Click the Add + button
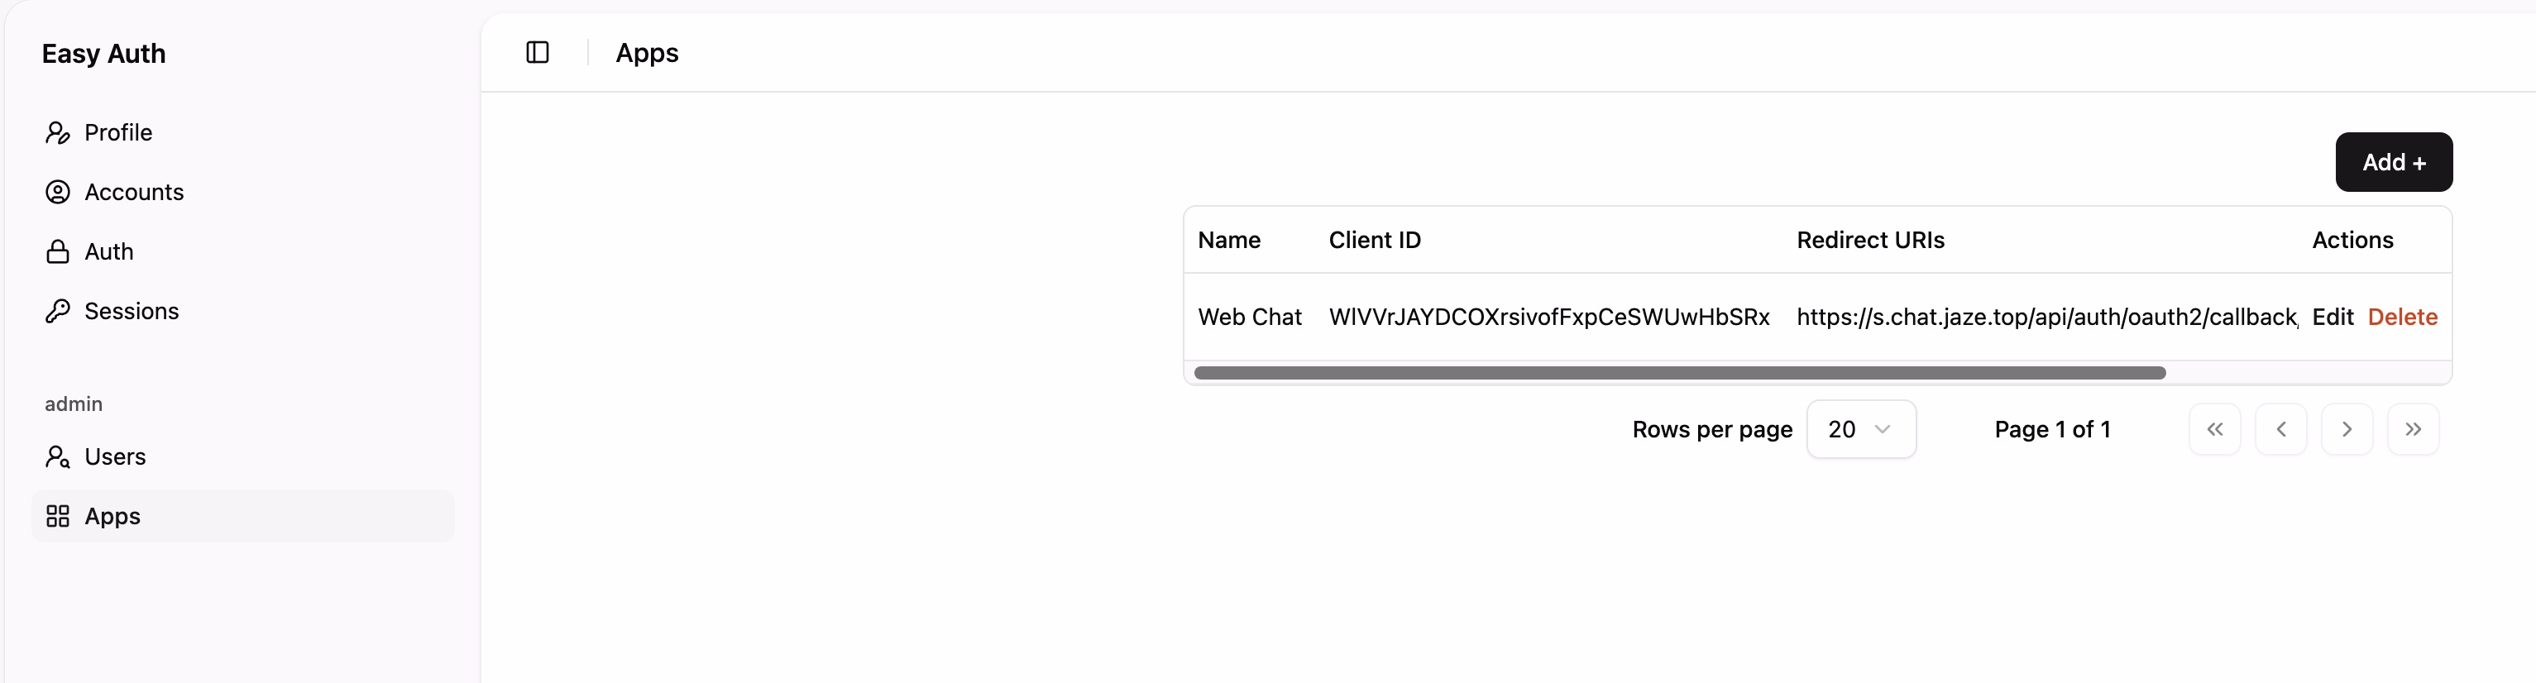The image size is (2536, 683). coord(2392,162)
